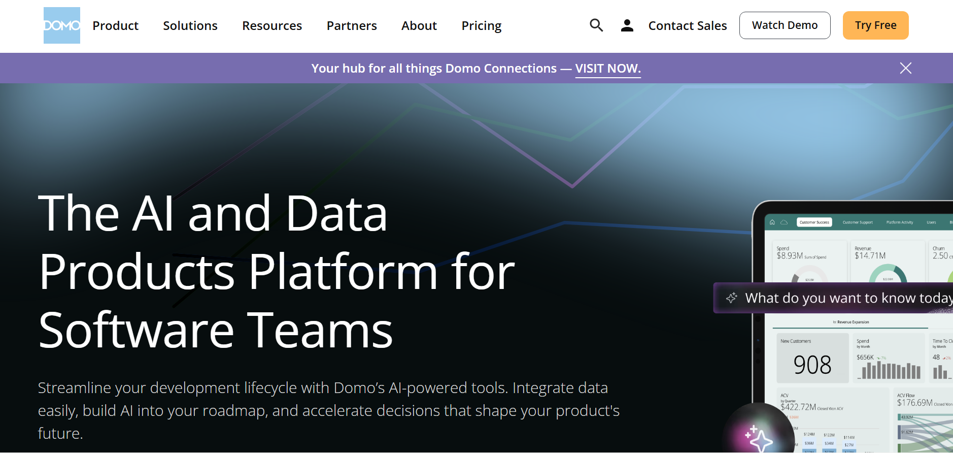Open the About menu
This screenshot has width=953, height=453.
coord(419,25)
